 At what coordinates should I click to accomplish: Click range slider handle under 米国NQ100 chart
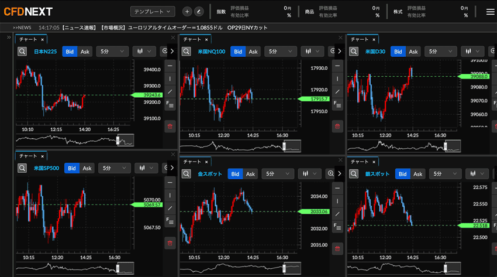[x=284, y=146]
